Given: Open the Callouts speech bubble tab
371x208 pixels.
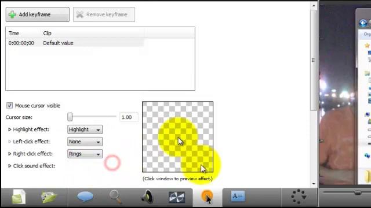Looking at the screenshot, I should (85, 196).
